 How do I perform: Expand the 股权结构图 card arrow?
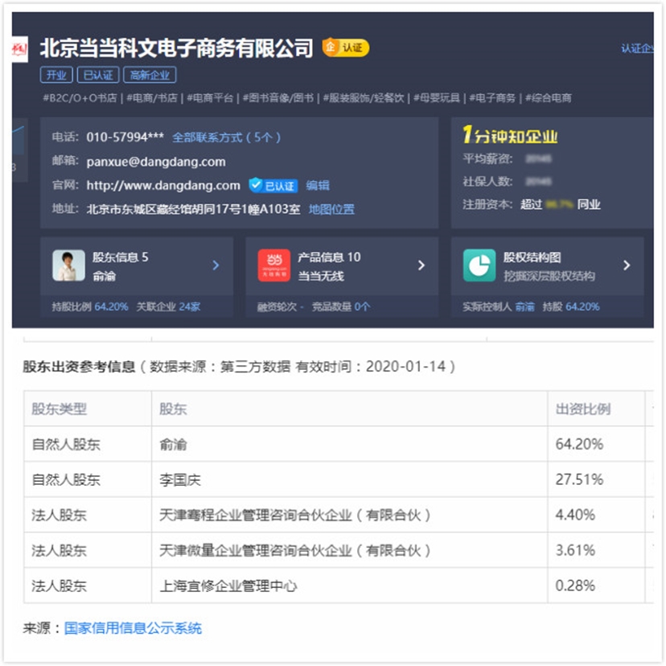[x=627, y=265]
